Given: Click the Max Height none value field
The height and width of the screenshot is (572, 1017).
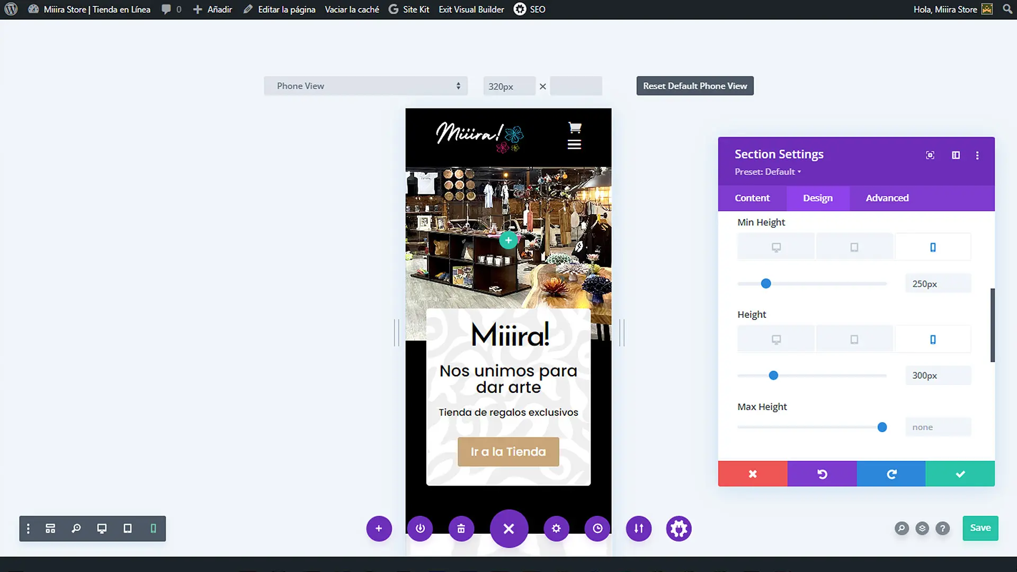Looking at the screenshot, I should 938,427.
